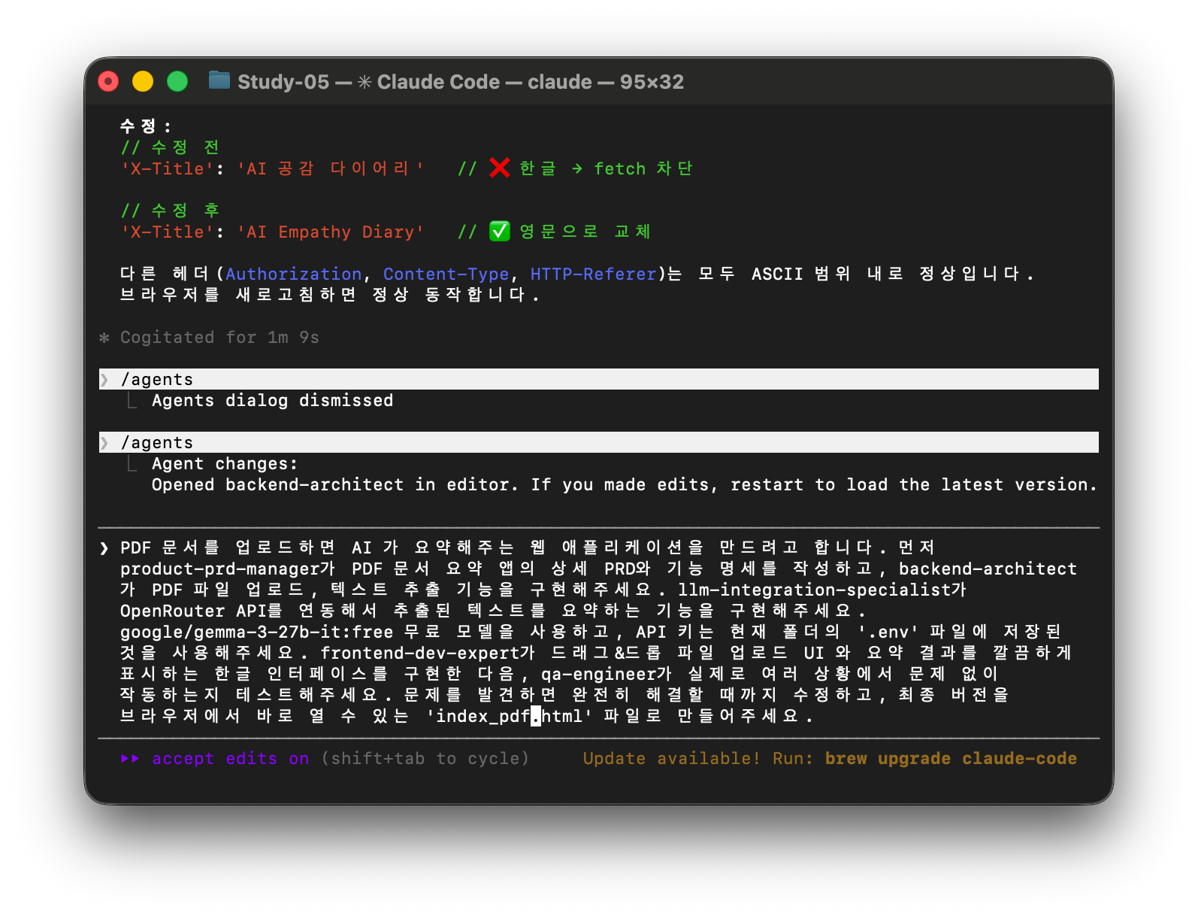Viewport: 1198px width, 916px height.
Task: Click 'llm-integration-specialist' in the prompt text
Action: (814, 590)
